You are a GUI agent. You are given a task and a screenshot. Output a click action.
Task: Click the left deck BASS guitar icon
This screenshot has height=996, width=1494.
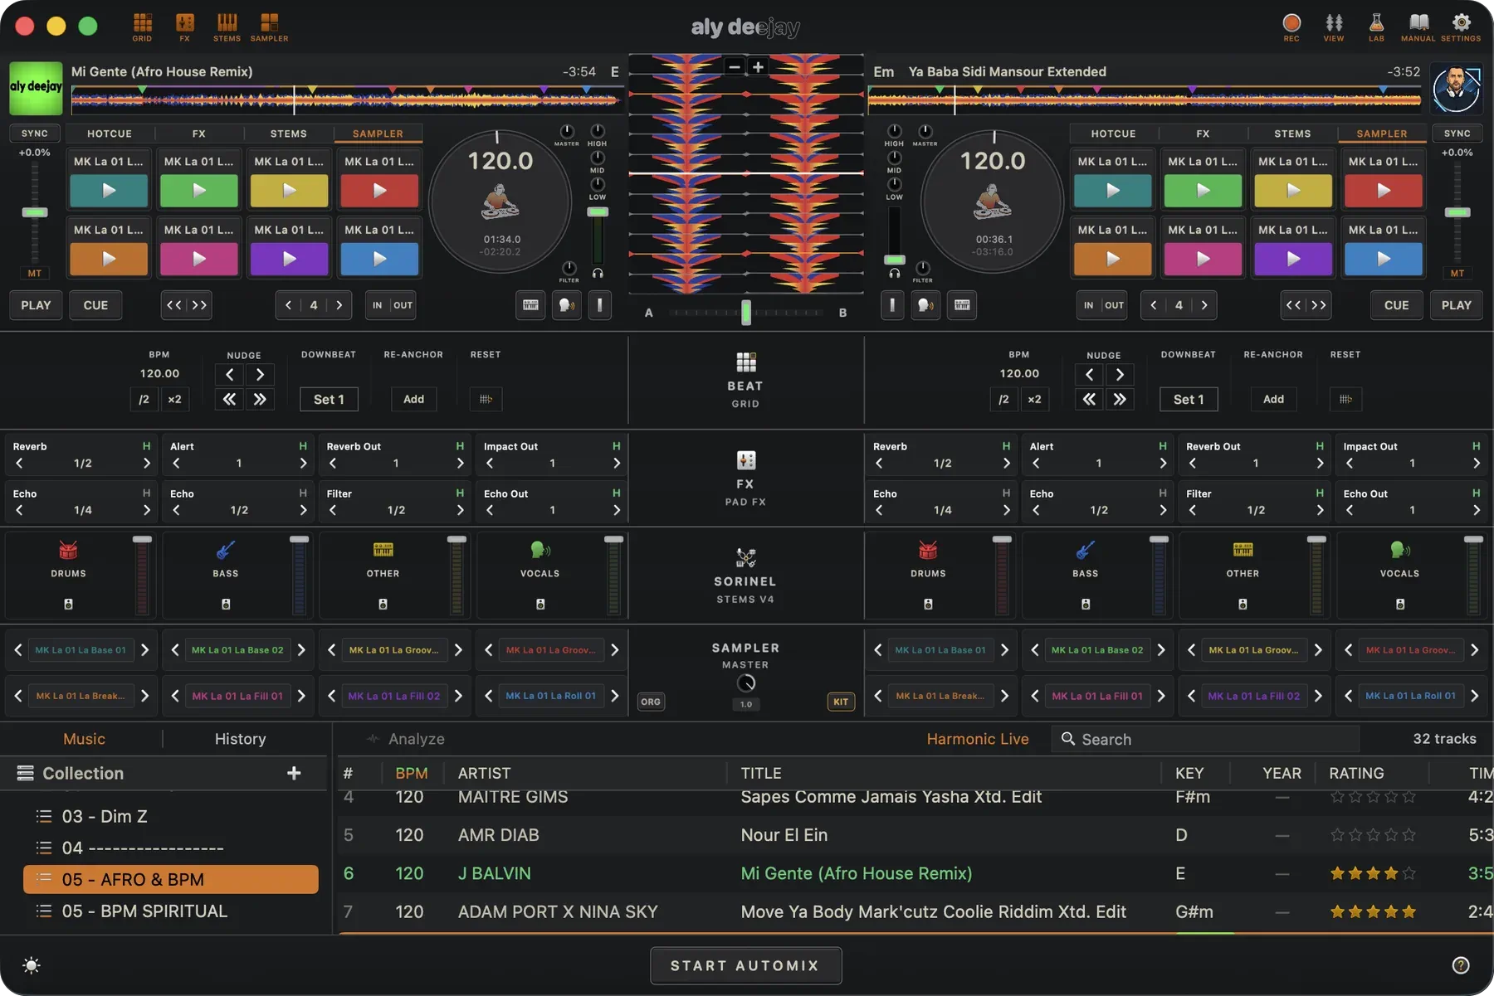[225, 550]
